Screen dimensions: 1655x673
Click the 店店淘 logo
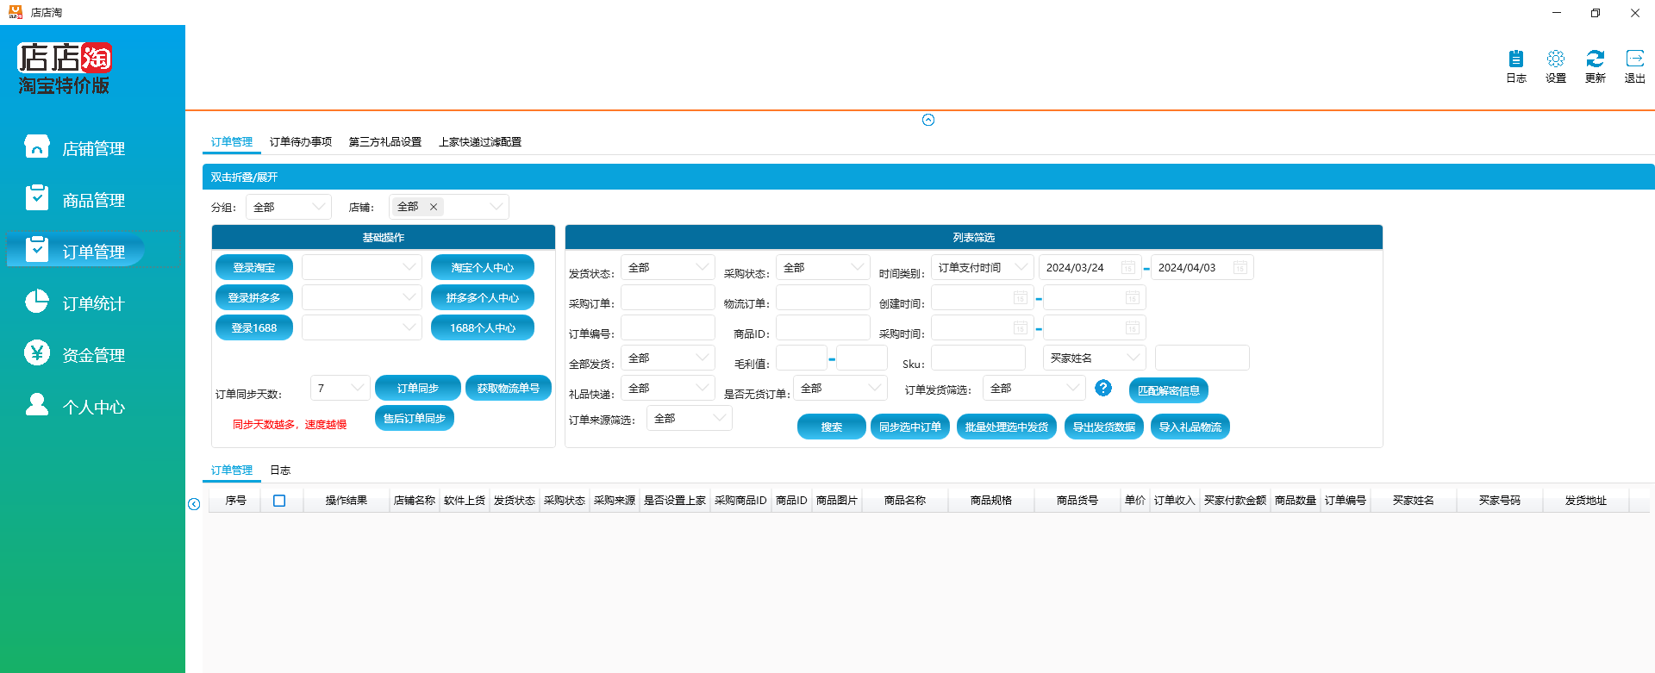coord(65,68)
